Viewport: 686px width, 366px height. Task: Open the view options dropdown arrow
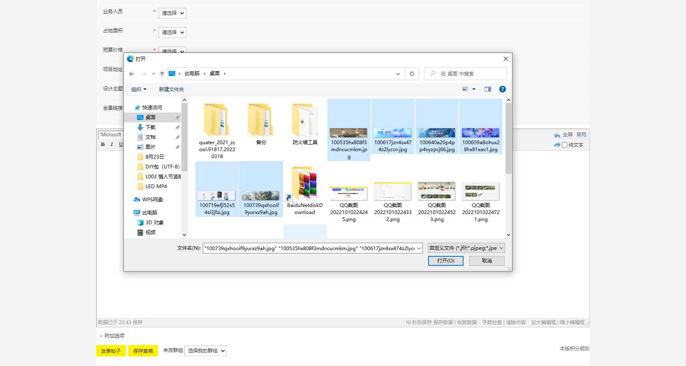474,89
